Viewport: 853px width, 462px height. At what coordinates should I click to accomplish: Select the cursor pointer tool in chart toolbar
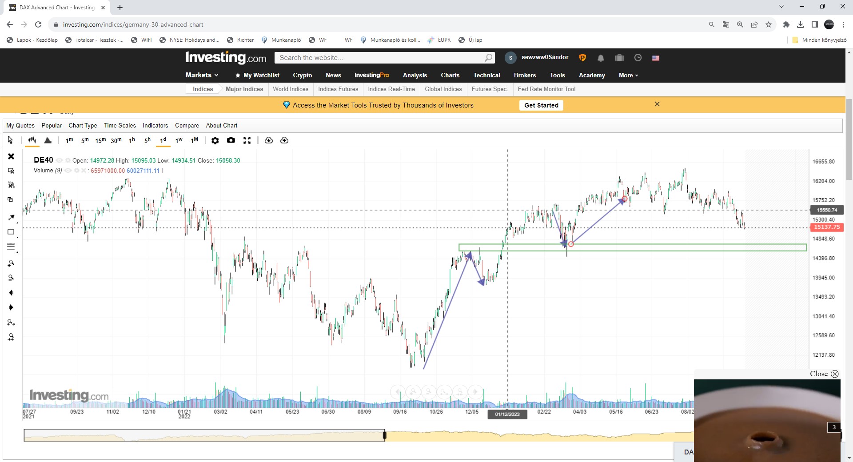(x=10, y=140)
